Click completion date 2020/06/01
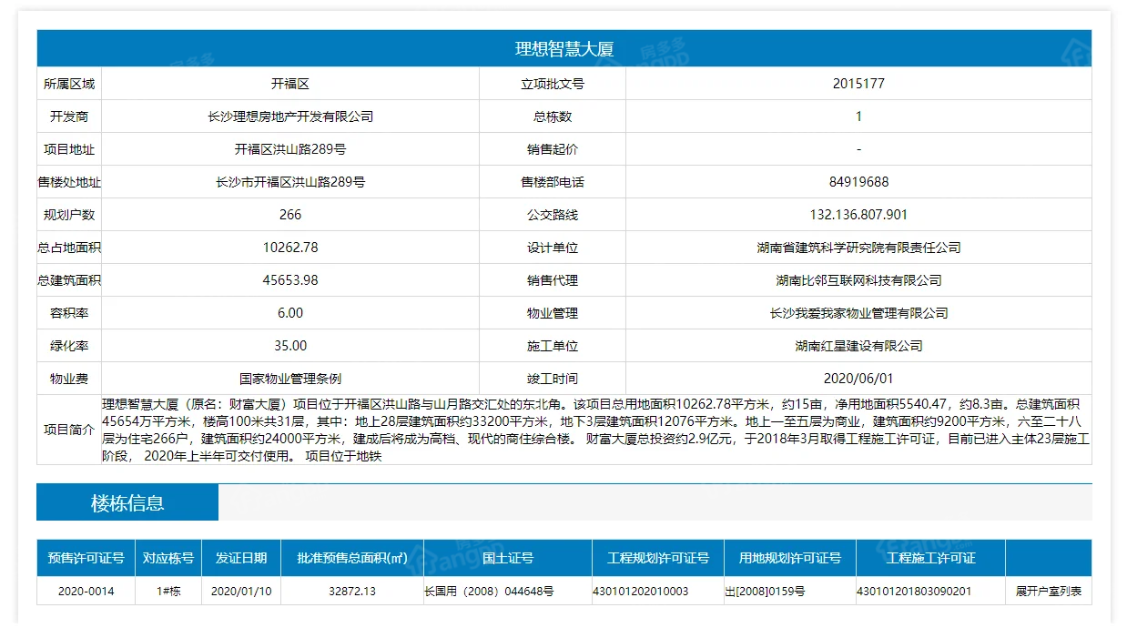 pyautogui.click(x=858, y=379)
